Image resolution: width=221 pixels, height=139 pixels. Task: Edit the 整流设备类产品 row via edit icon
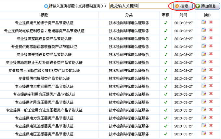click(x=204, y=38)
